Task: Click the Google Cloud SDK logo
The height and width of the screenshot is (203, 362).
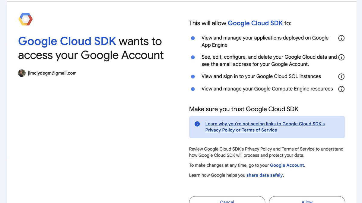Action: pos(25,19)
